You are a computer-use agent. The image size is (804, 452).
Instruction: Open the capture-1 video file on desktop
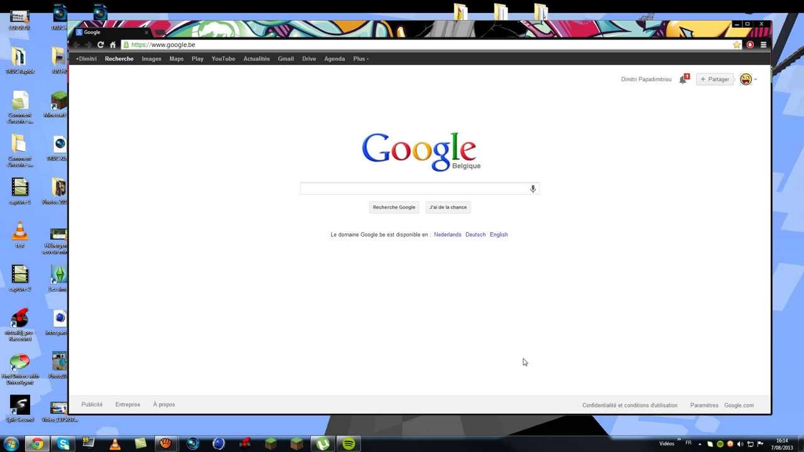click(x=20, y=191)
